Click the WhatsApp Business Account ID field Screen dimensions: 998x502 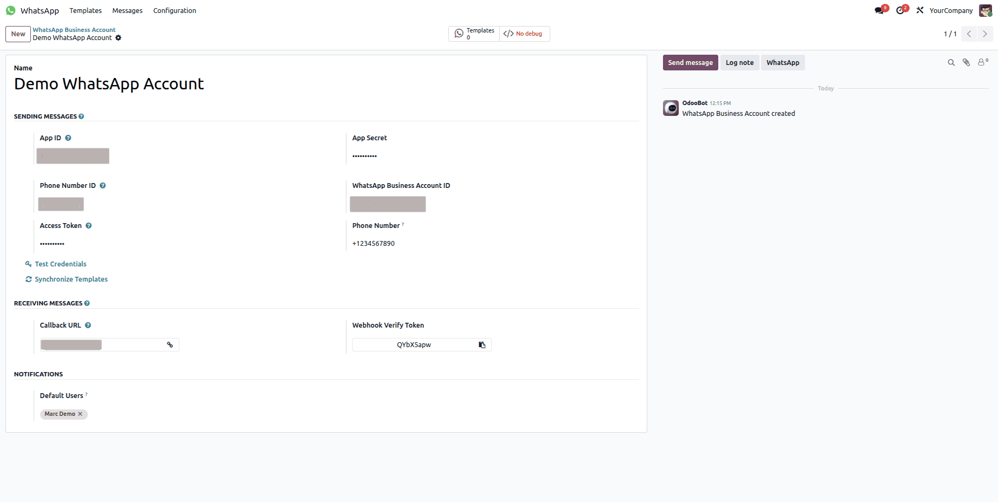pyautogui.click(x=388, y=204)
